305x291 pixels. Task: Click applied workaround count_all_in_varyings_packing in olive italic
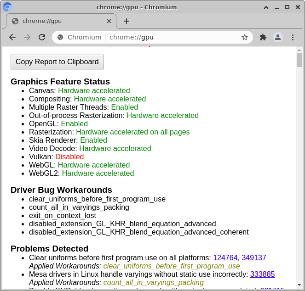click(154, 282)
